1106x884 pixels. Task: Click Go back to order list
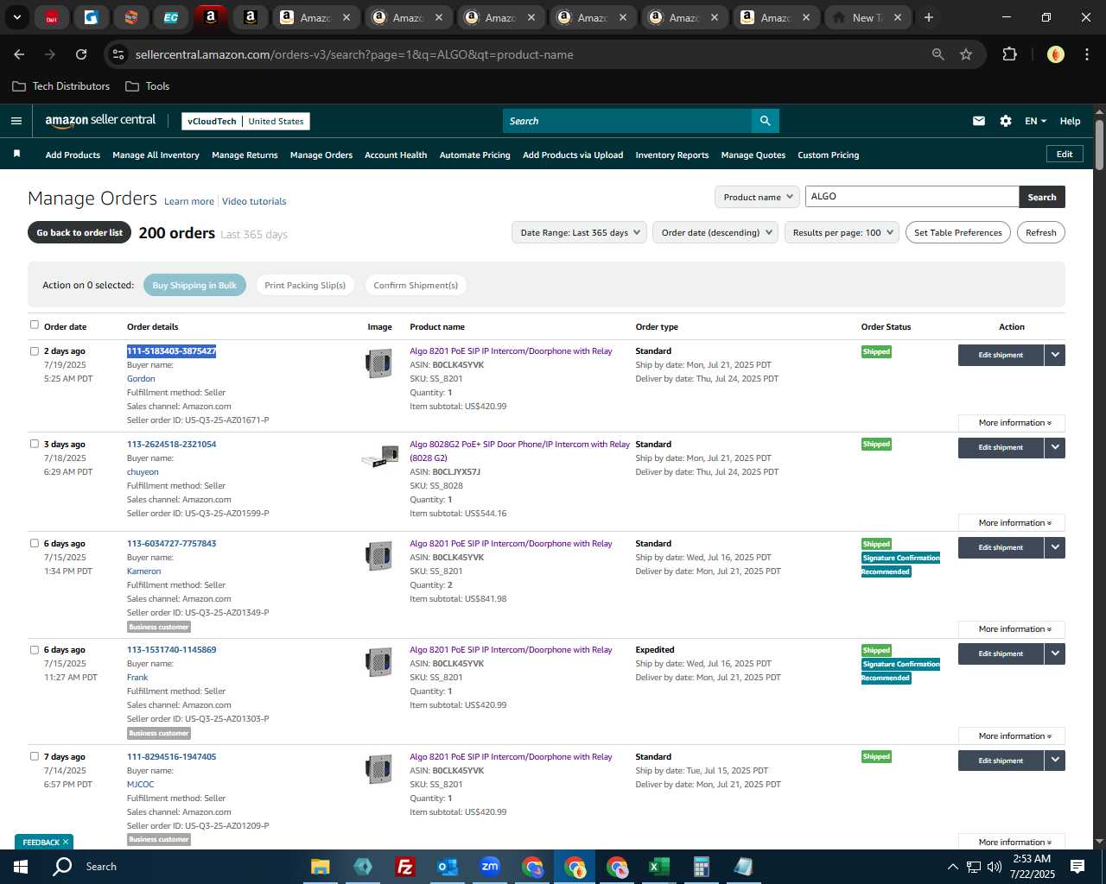tap(79, 232)
